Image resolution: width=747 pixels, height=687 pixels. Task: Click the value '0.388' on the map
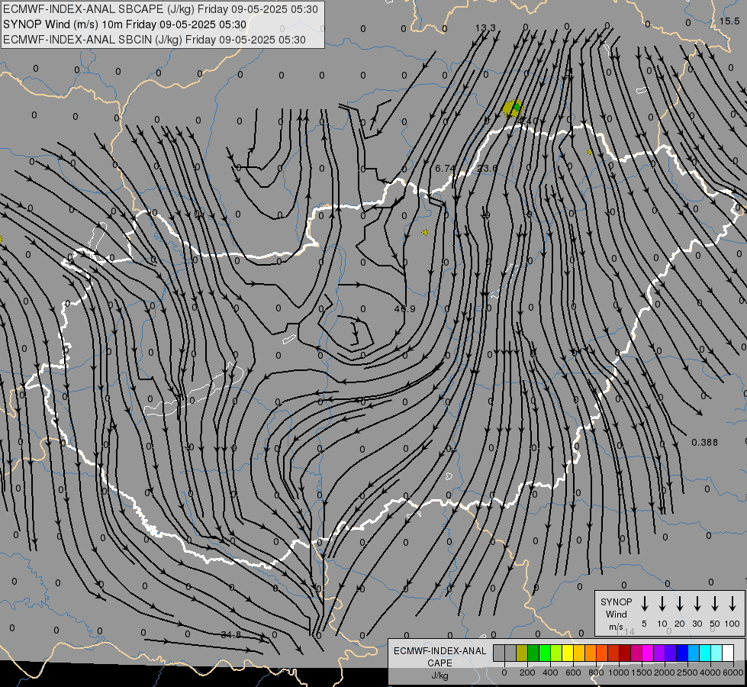pos(704,443)
